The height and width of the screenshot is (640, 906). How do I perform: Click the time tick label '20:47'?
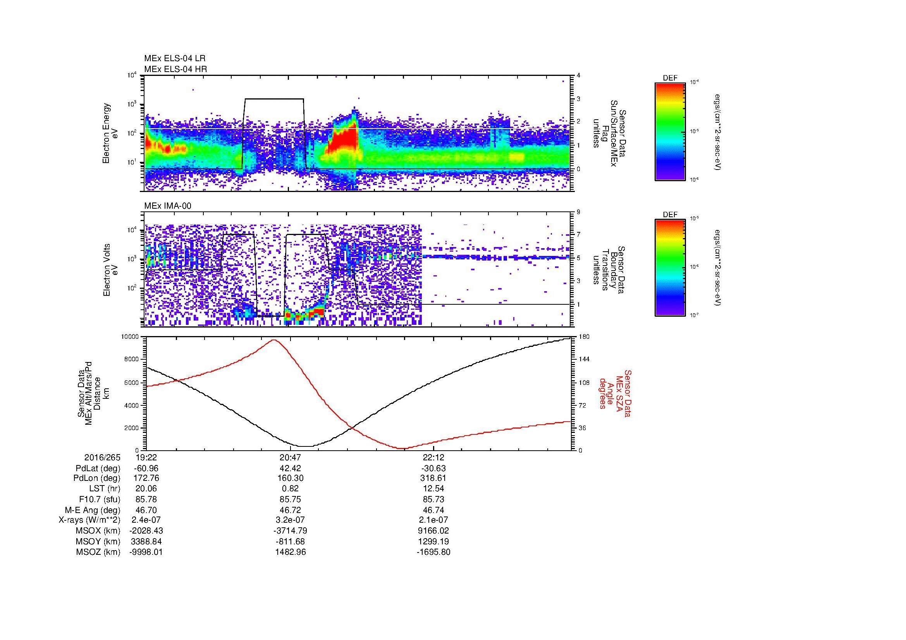(291, 457)
